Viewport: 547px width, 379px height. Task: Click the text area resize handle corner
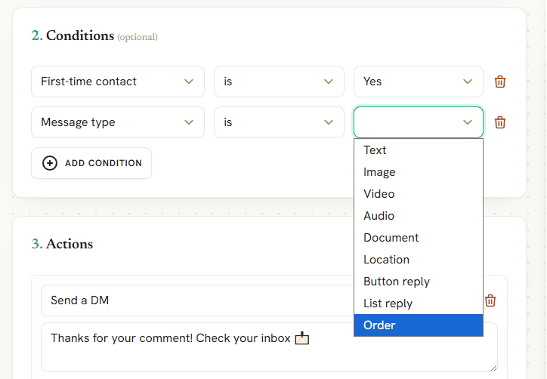click(x=493, y=368)
